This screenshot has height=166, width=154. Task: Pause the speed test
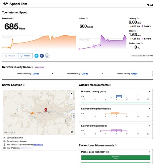tap(10, 56)
